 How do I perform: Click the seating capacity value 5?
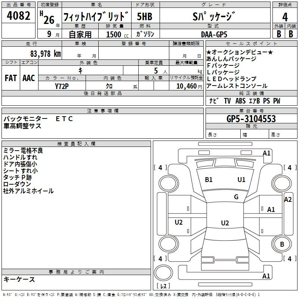point(156,71)
